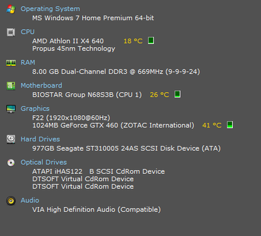The width and height of the screenshot is (261, 236).
Task: Click the Audio speaker icon
Action: pos(11,201)
